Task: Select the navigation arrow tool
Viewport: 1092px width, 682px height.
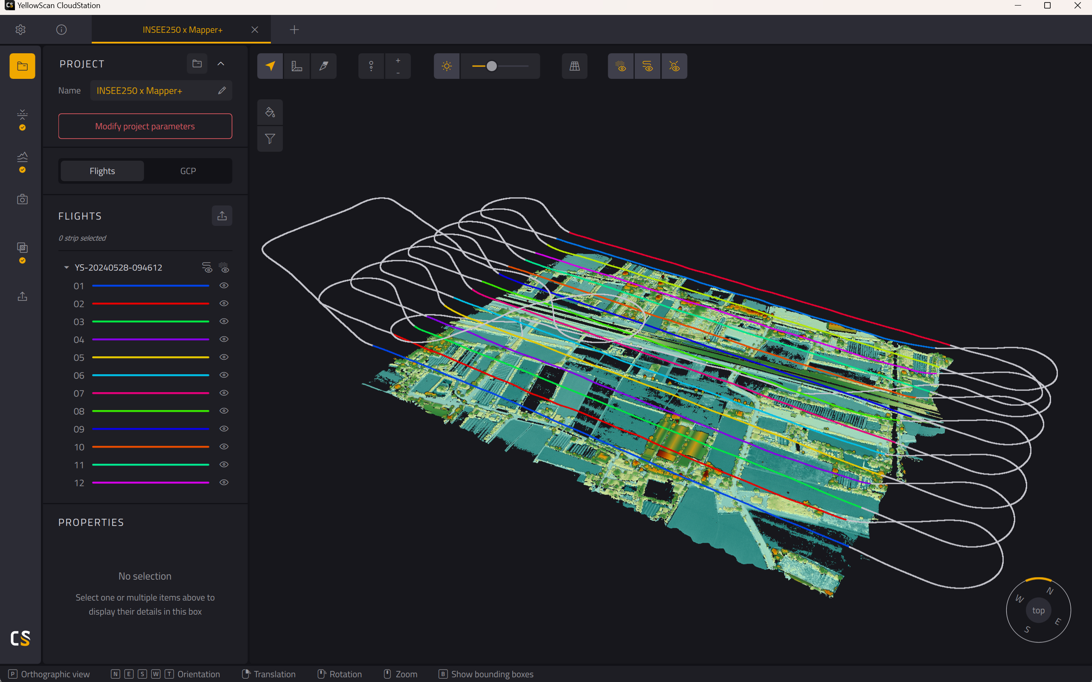Action: pyautogui.click(x=270, y=66)
